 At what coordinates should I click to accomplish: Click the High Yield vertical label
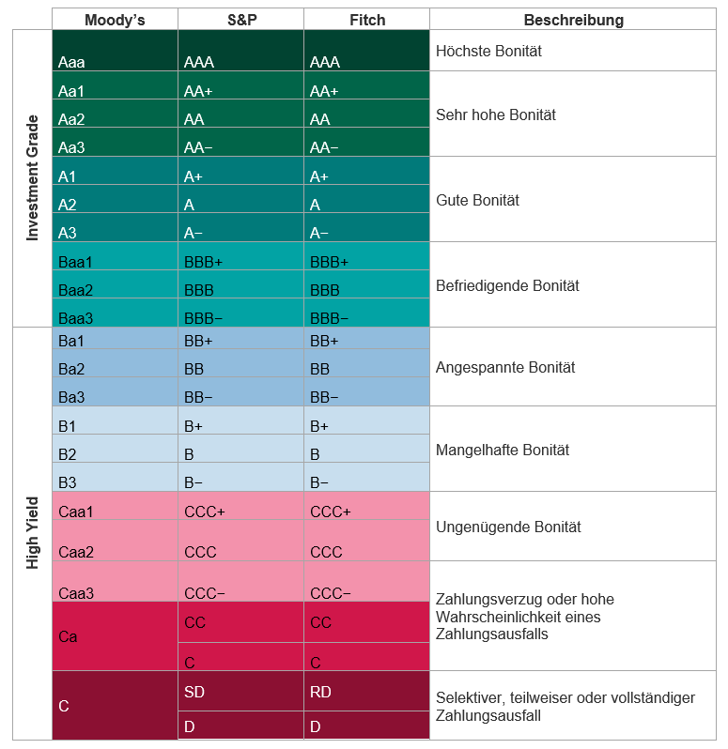coord(33,533)
